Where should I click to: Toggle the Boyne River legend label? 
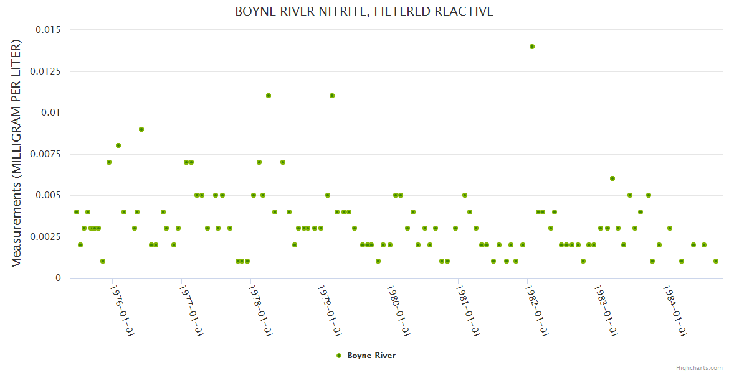pos(371,356)
